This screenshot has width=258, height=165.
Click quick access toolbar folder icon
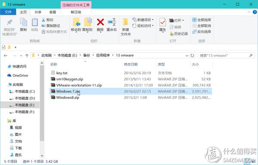(9, 47)
